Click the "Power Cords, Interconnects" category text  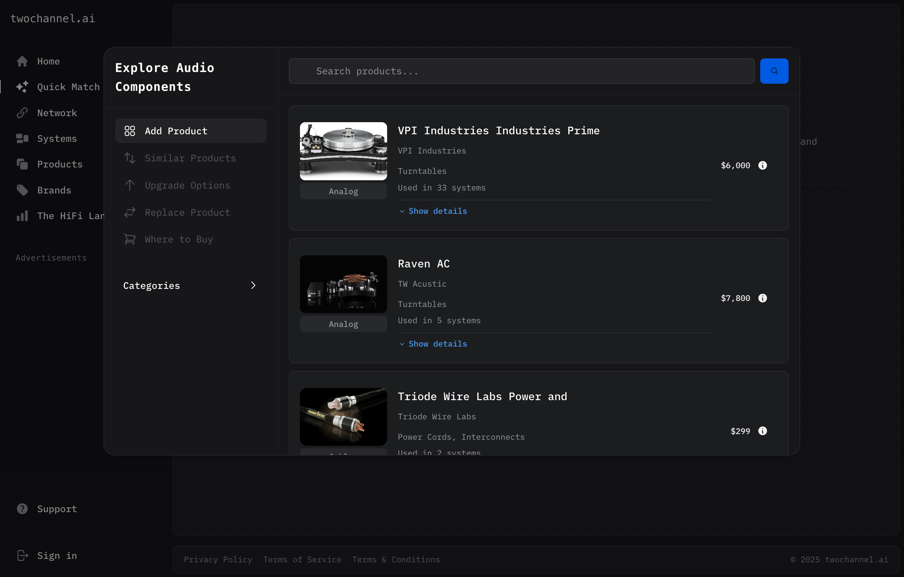pyautogui.click(x=461, y=437)
